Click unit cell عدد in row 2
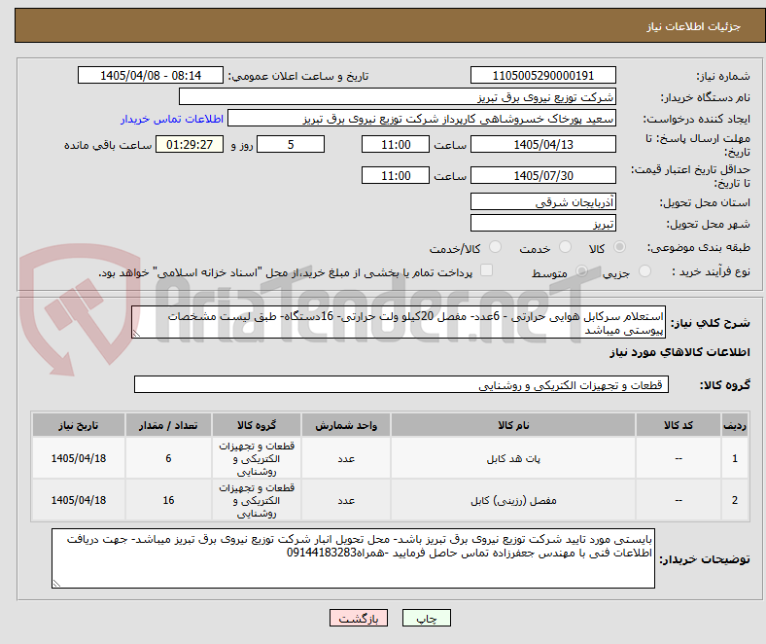 pos(346,500)
